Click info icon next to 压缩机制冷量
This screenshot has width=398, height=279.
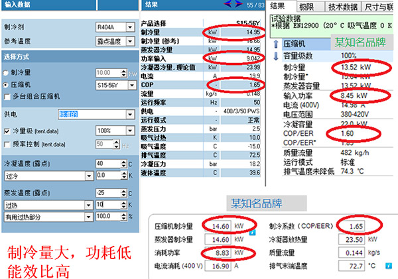(252, 231)
